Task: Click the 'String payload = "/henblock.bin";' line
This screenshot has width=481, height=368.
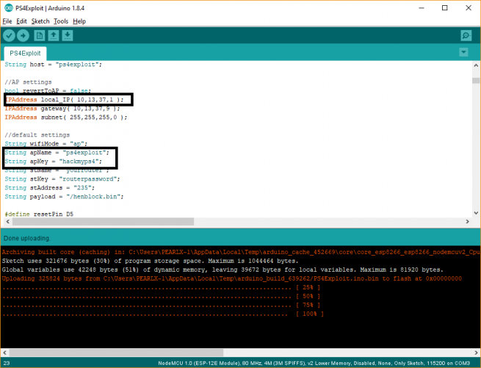Action: coord(64,197)
